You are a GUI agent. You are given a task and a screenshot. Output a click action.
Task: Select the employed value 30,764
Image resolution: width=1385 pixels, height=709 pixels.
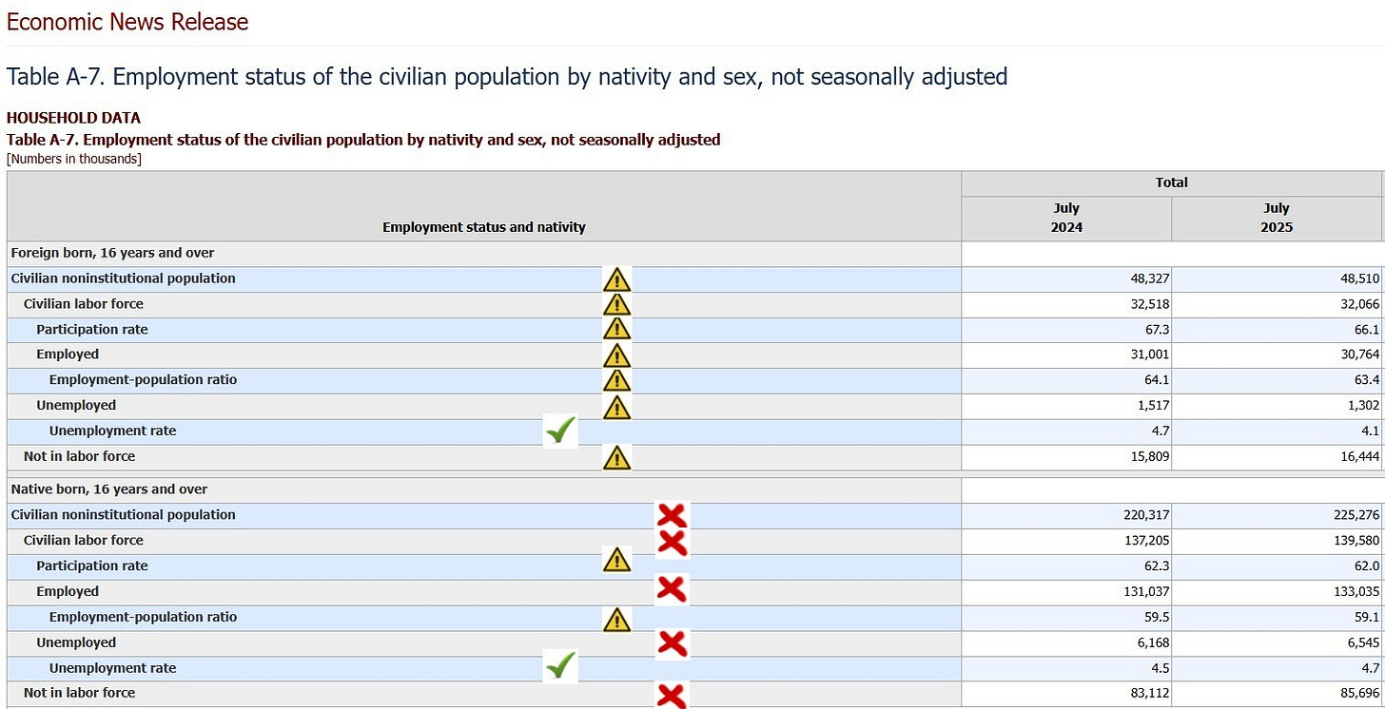click(x=1359, y=354)
